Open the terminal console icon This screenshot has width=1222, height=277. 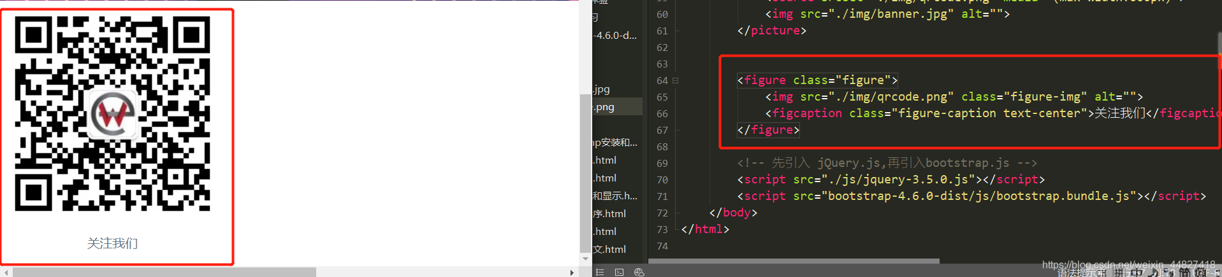619,273
